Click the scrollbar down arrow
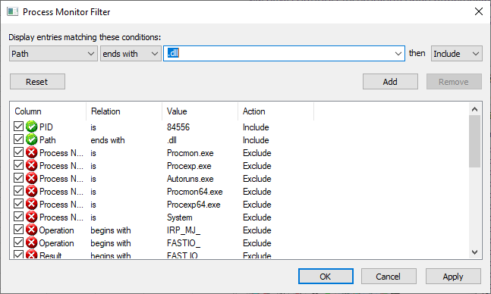491x294 pixels. coord(475,252)
